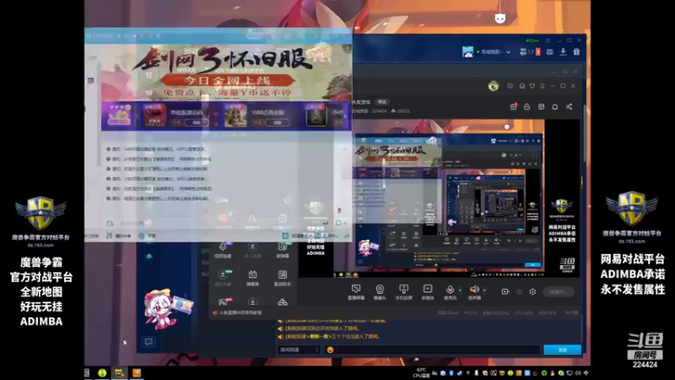Add a 直播屏幕 screen capture source

tap(355, 291)
